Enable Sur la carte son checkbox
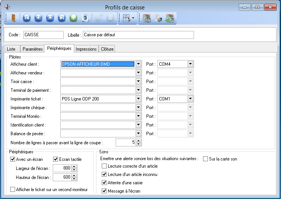The width and height of the screenshot is (281, 199). (205, 159)
